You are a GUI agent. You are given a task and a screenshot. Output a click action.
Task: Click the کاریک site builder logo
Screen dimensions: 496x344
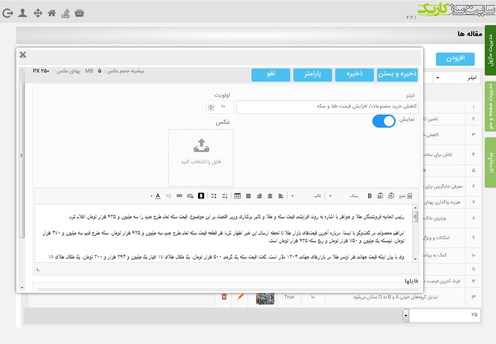click(x=456, y=10)
